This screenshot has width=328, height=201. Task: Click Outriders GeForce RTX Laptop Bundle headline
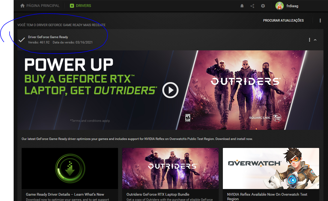click(x=158, y=194)
